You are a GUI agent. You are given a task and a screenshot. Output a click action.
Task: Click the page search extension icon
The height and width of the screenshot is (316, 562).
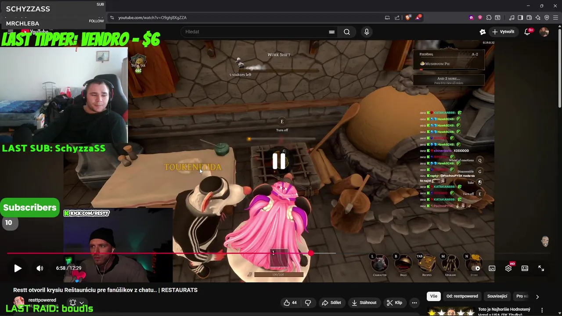(497, 18)
